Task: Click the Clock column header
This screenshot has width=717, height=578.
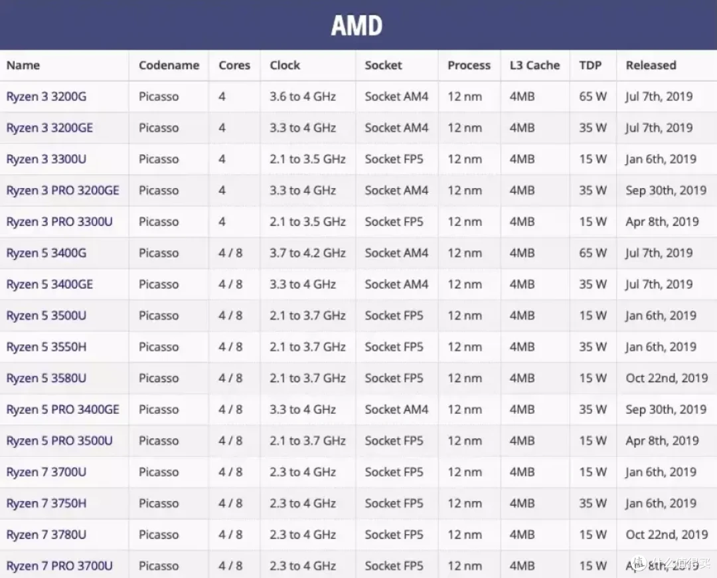Action: pyautogui.click(x=285, y=65)
